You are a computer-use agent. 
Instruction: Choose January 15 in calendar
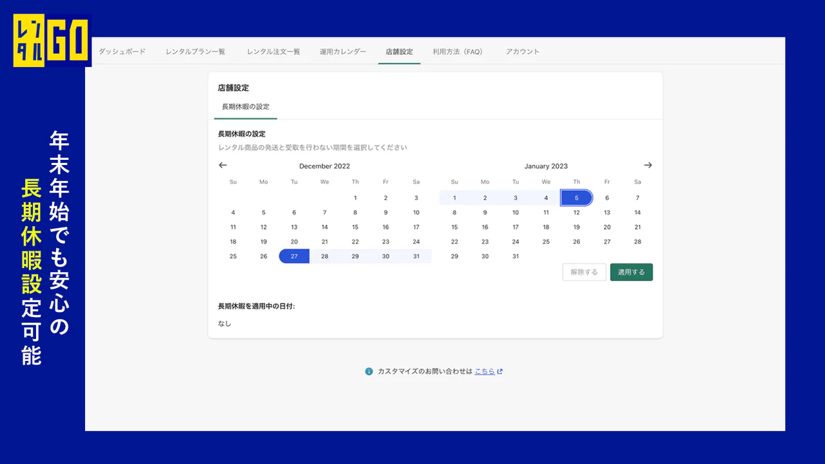pyautogui.click(x=454, y=227)
